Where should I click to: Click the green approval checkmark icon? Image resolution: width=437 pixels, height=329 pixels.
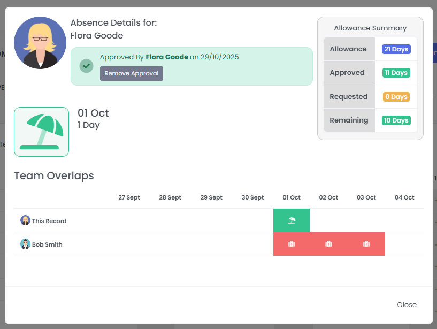[x=86, y=66]
